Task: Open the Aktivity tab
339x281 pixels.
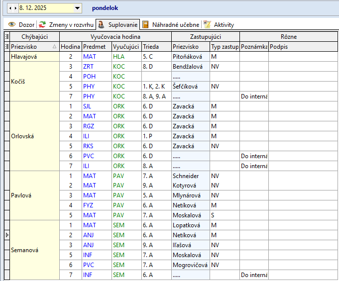Action: [x=224, y=24]
